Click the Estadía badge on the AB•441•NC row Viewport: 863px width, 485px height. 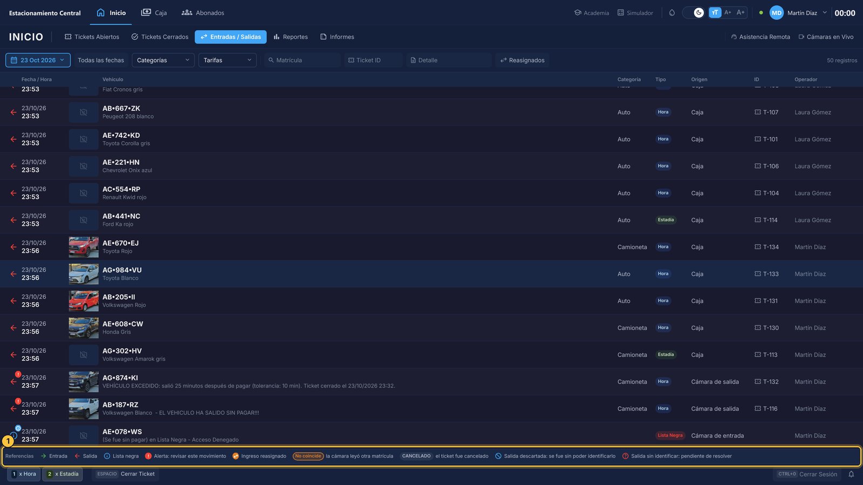(x=666, y=220)
